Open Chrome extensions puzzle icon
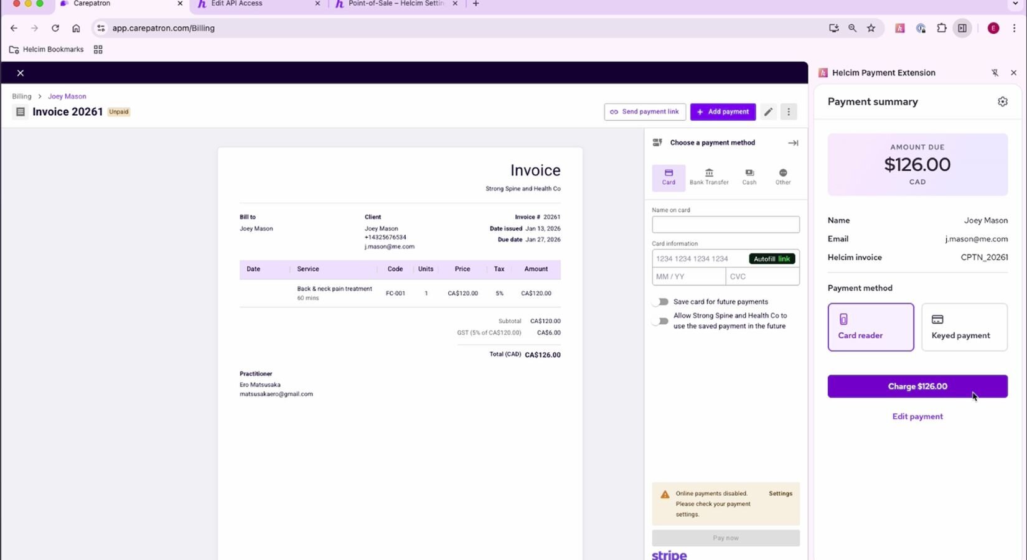The width and height of the screenshot is (1027, 560). 941,28
